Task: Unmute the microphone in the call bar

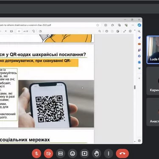Action: (36, 153)
